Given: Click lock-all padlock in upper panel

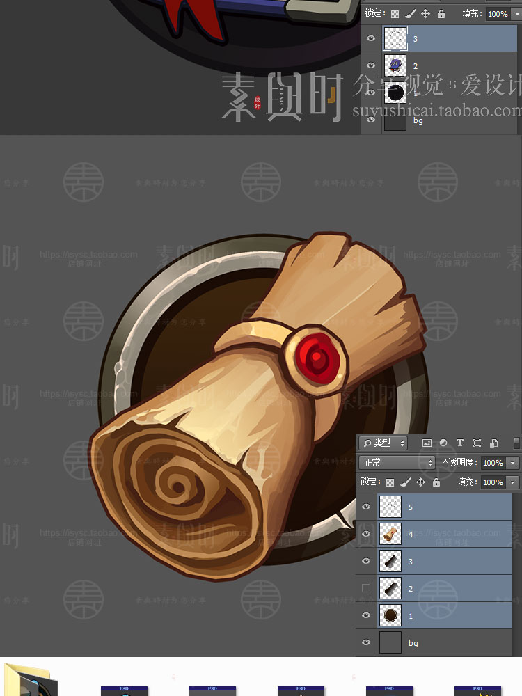Looking at the screenshot, I should click(441, 14).
